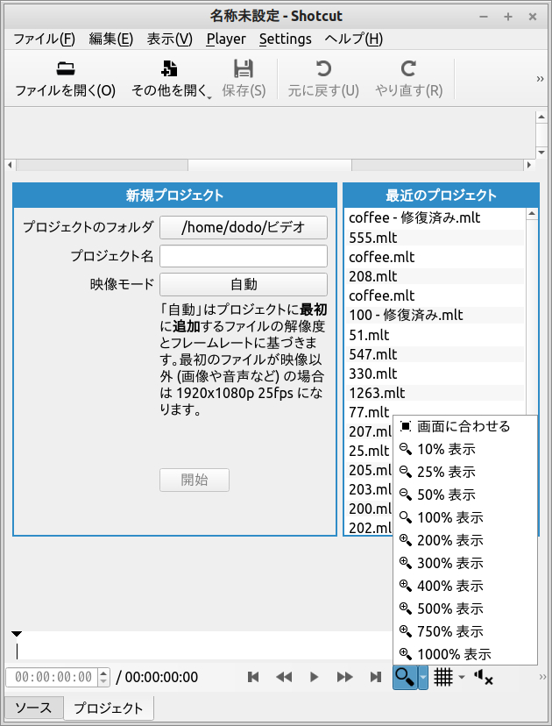This screenshot has height=726, width=552.
Task: Click the Open File folder icon
Action: point(66,69)
